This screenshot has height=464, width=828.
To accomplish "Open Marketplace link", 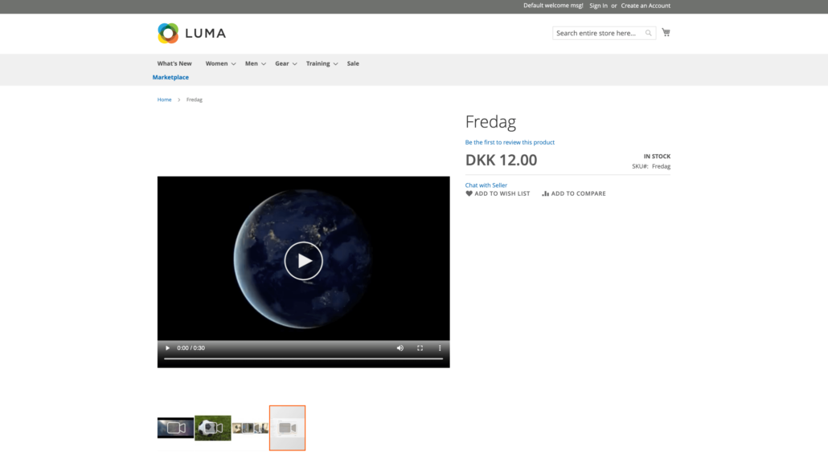I will click(x=170, y=77).
